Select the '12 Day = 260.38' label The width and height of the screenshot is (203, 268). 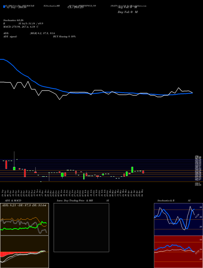coord(16,7)
